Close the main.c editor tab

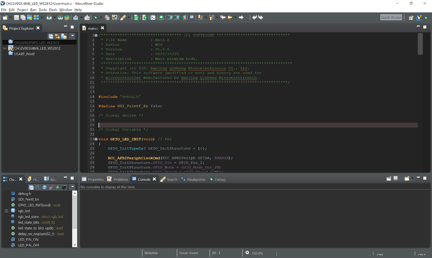103,28
